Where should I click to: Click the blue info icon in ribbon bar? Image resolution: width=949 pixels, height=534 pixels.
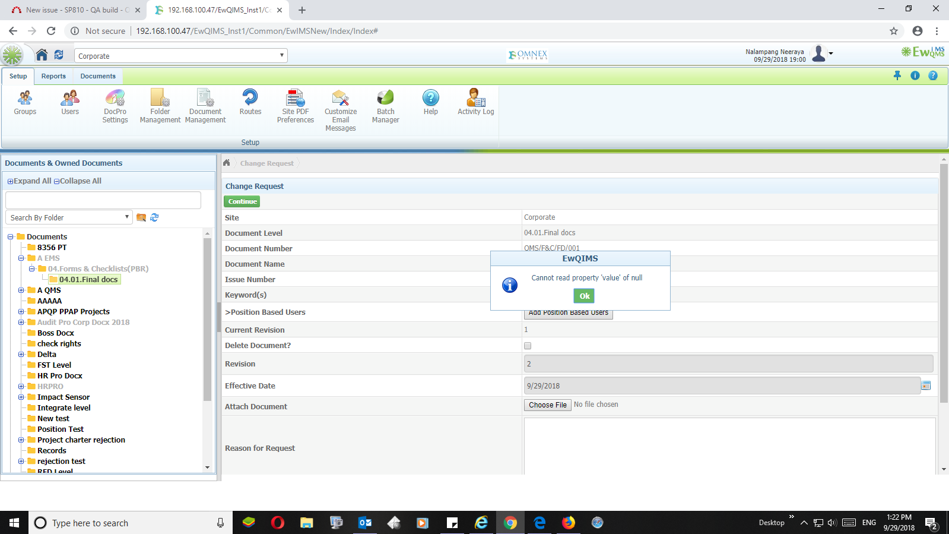coord(915,75)
